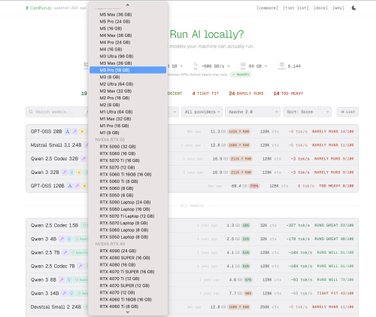This screenshot has height=317, width=376.
Task: Expand the Sort: Score dropdown
Action: 307,112
